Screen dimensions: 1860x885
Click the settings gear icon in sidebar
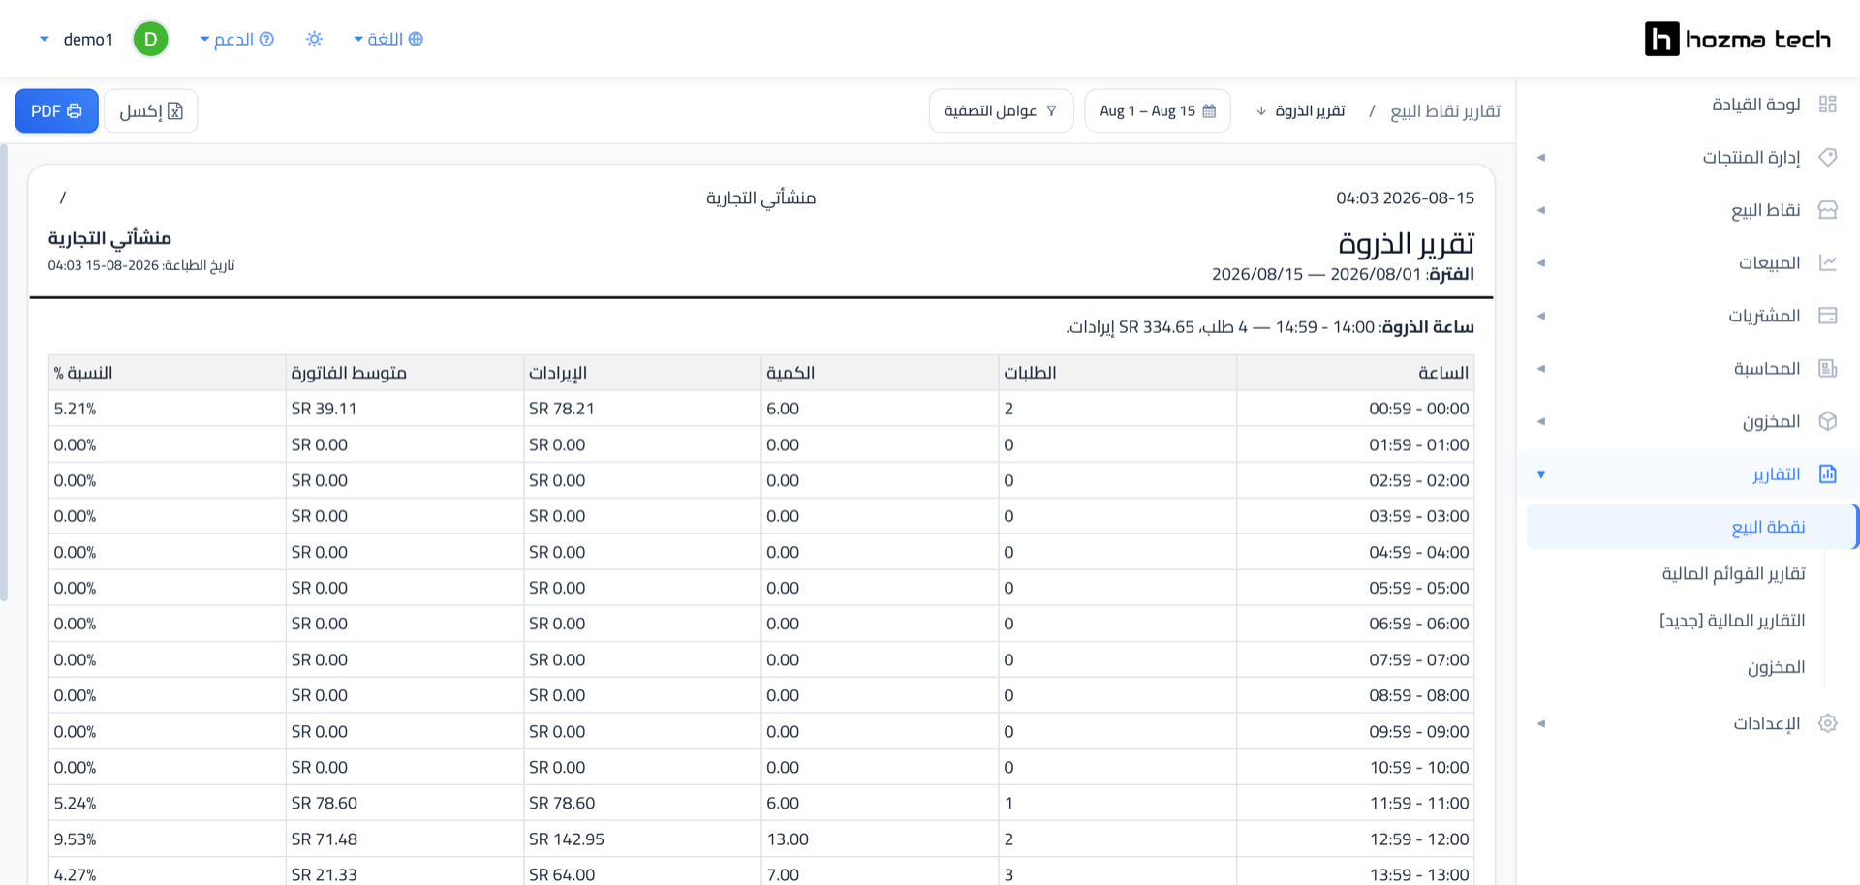click(x=1827, y=723)
